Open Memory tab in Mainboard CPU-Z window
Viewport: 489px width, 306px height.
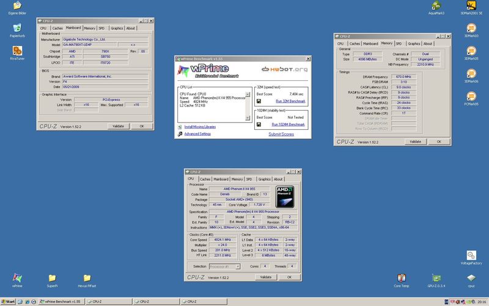coord(89,28)
